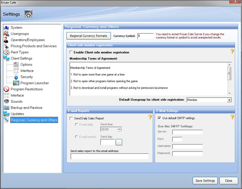Click the terms scrollbar down arrow
This screenshot has width=242, height=189.
point(229,93)
